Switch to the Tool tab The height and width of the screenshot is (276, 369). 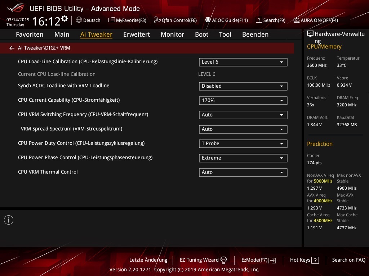[225, 34]
